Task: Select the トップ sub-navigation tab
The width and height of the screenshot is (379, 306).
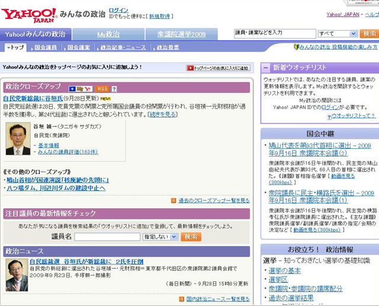Action: pyautogui.click(x=15, y=47)
